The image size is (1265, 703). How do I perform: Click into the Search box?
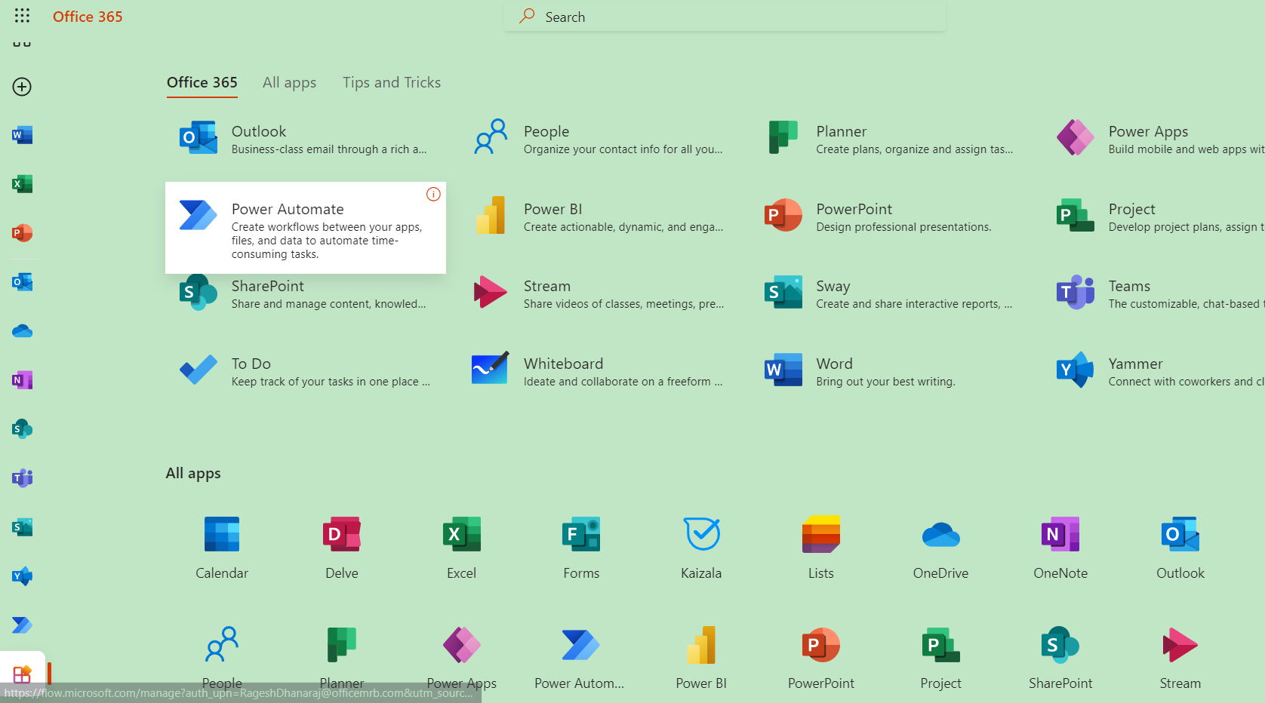tap(725, 17)
